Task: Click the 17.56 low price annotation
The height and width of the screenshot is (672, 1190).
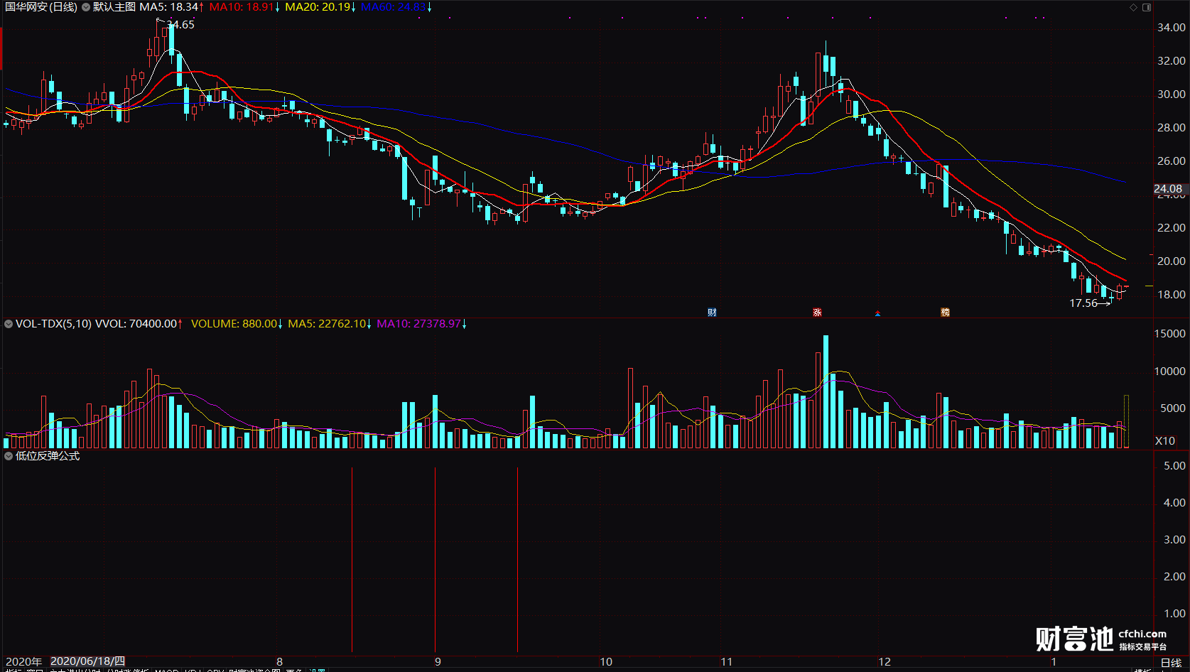Action: 1083,303
